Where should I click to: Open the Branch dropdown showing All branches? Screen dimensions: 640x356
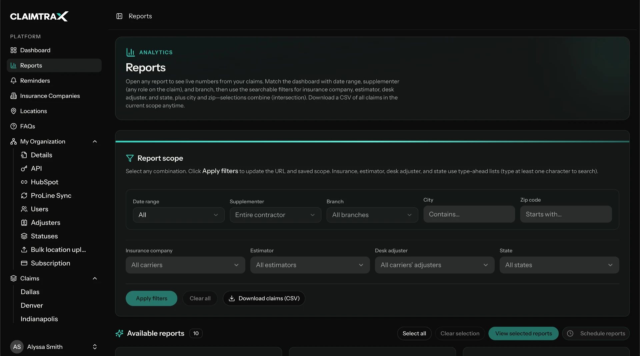pos(372,215)
